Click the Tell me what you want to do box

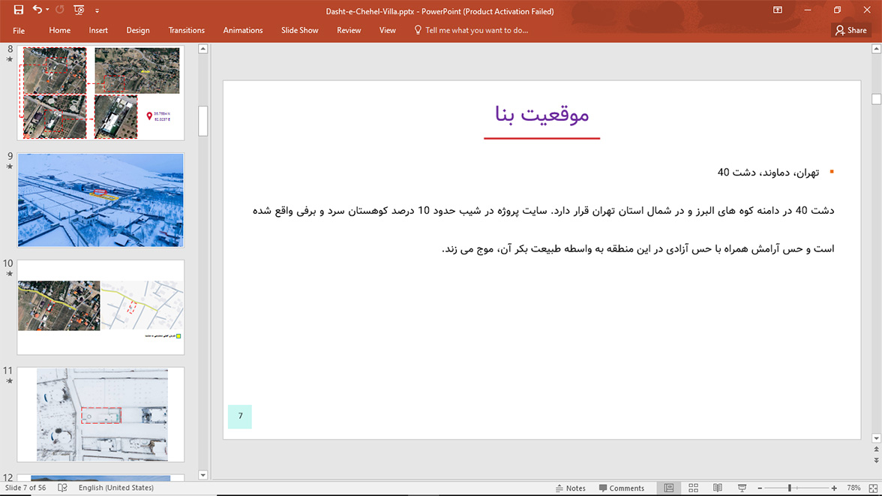pos(471,31)
